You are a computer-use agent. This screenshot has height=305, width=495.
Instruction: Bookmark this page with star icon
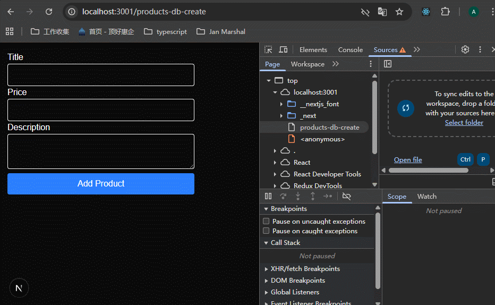(x=399, y=12)
